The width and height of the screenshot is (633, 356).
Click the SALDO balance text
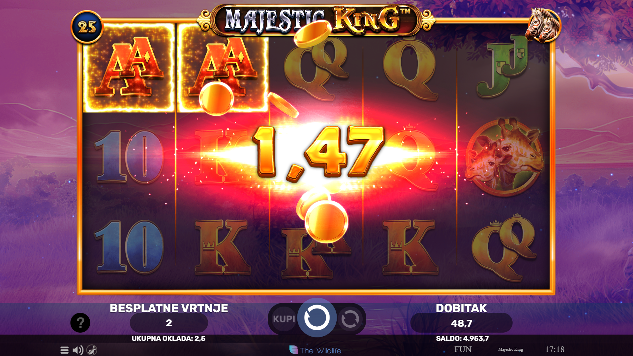click(x=462, y=339)
